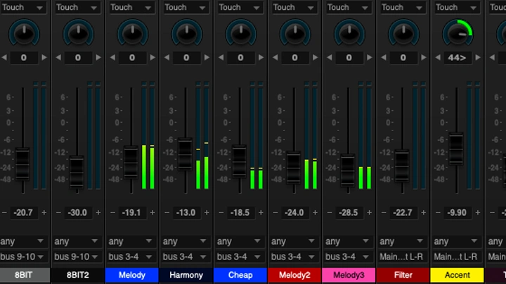The image size is (506, 284).
Task: Click pan right arrow on 8BIT2 channel
Action: [98, 58]
